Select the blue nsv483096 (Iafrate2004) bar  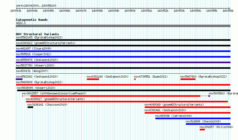coord(193,118)
